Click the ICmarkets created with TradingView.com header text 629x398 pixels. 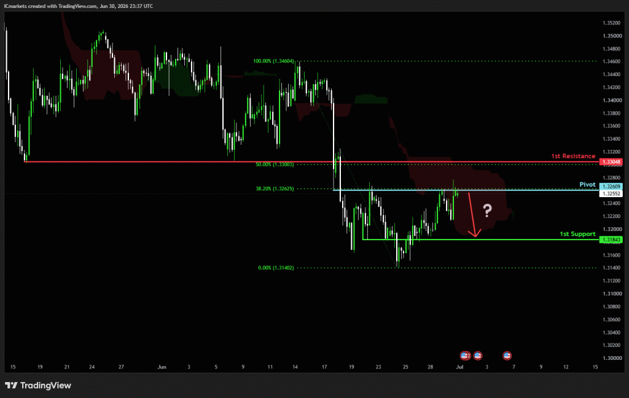tap(79, 6)
